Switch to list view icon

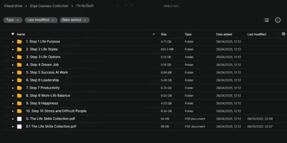point(266,20)
